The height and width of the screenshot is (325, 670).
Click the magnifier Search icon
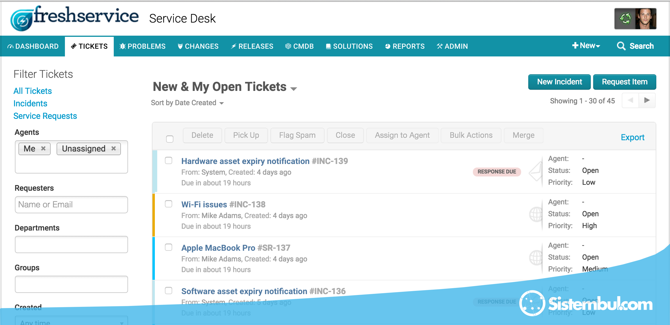point(621,46)
